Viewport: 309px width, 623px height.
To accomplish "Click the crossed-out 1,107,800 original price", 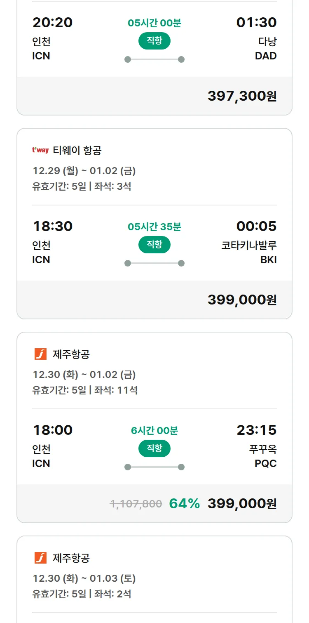I will click(136, 504).
